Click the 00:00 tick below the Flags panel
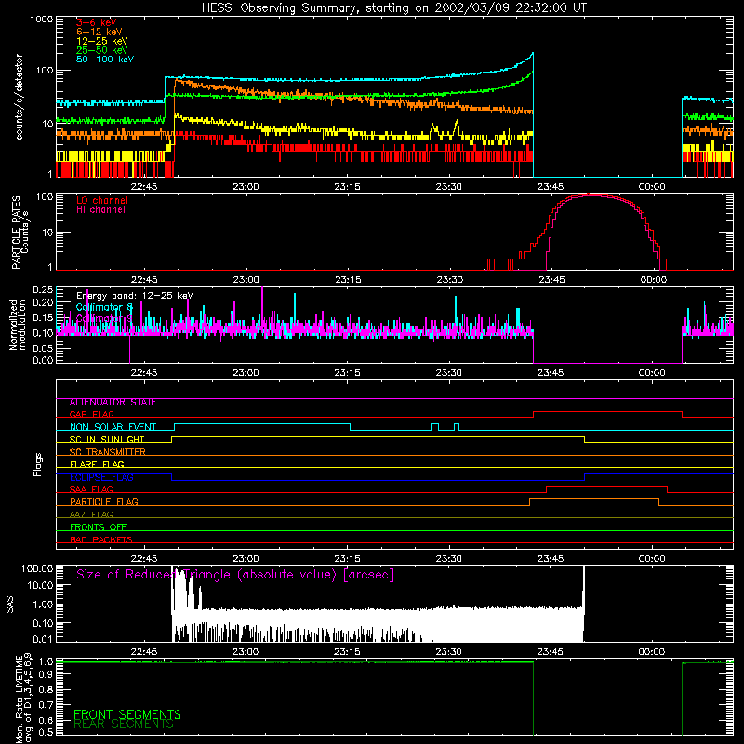 (x=652, y=559)
